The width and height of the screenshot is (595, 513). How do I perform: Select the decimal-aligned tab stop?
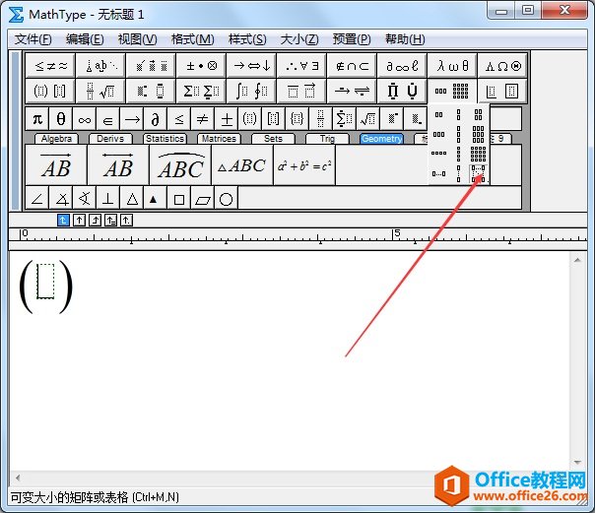click(126, 220)
